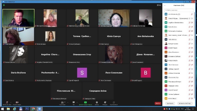
Task: Open the Reactions icon in the toolbar
Action: pyautogui.click(x=105, y=102)
